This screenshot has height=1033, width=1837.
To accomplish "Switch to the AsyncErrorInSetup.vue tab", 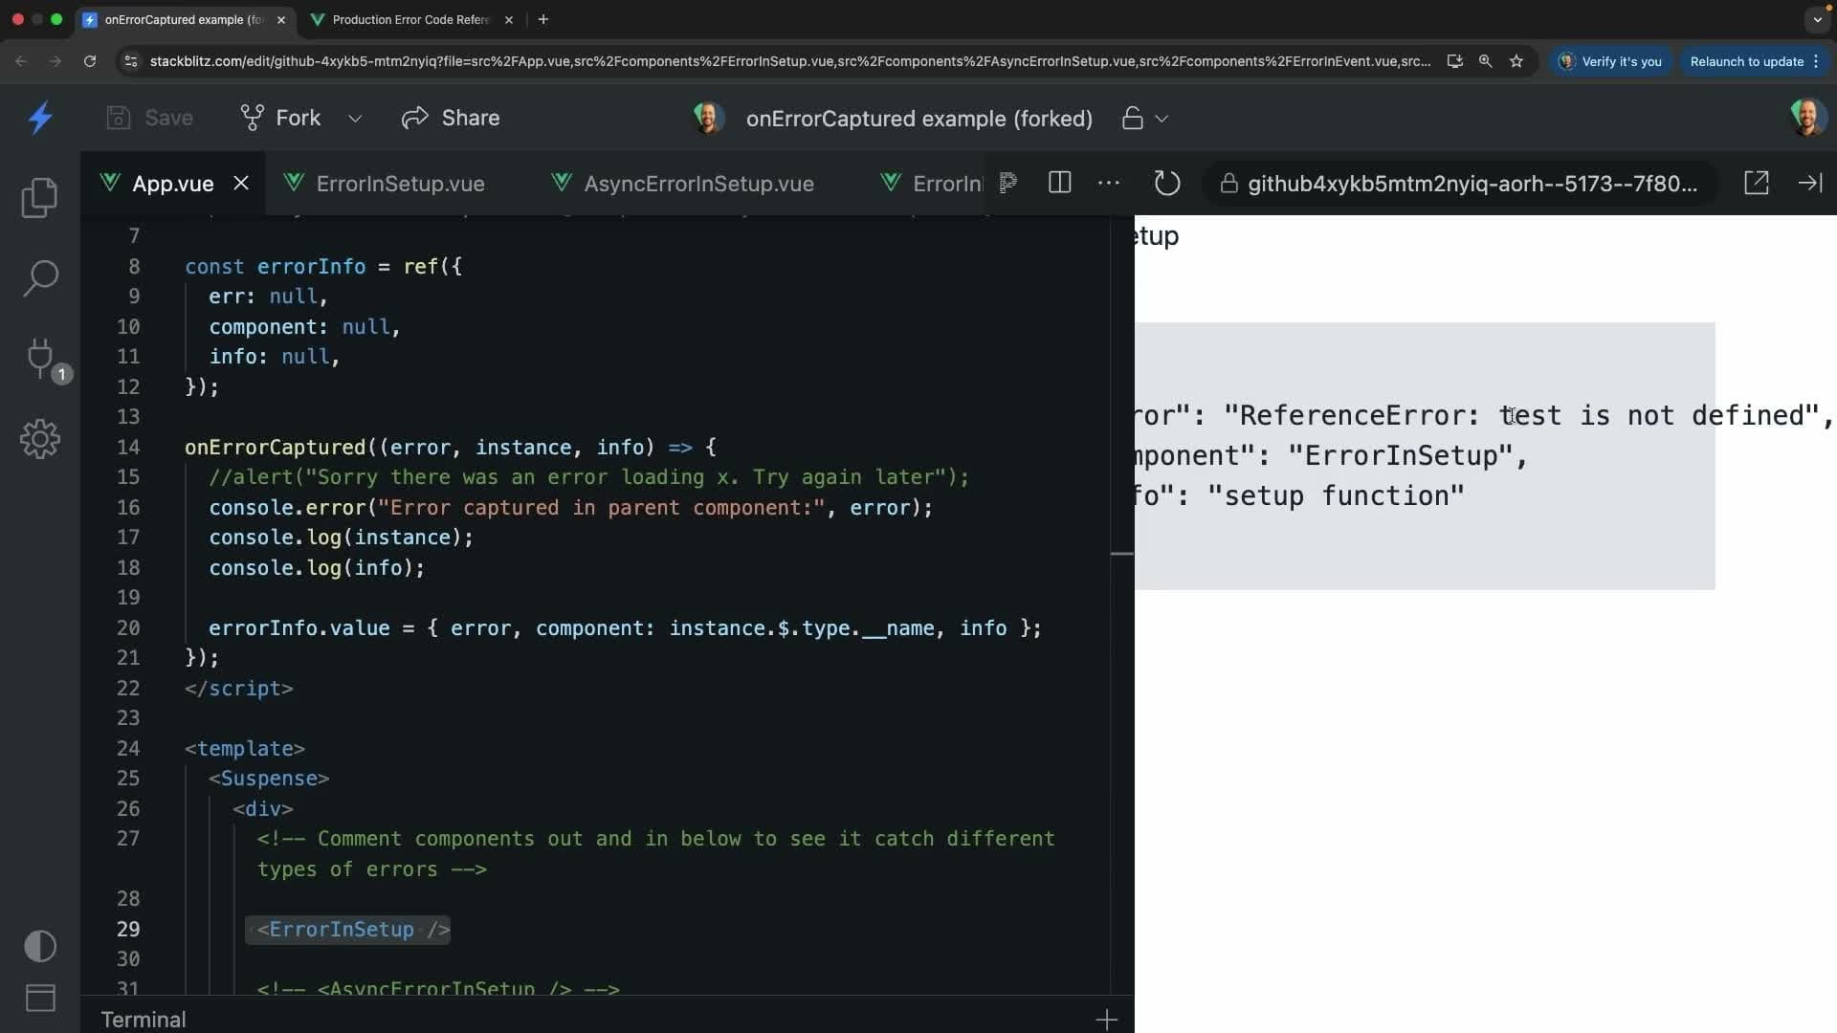I will pyautogui.click(x=698, y=184).
